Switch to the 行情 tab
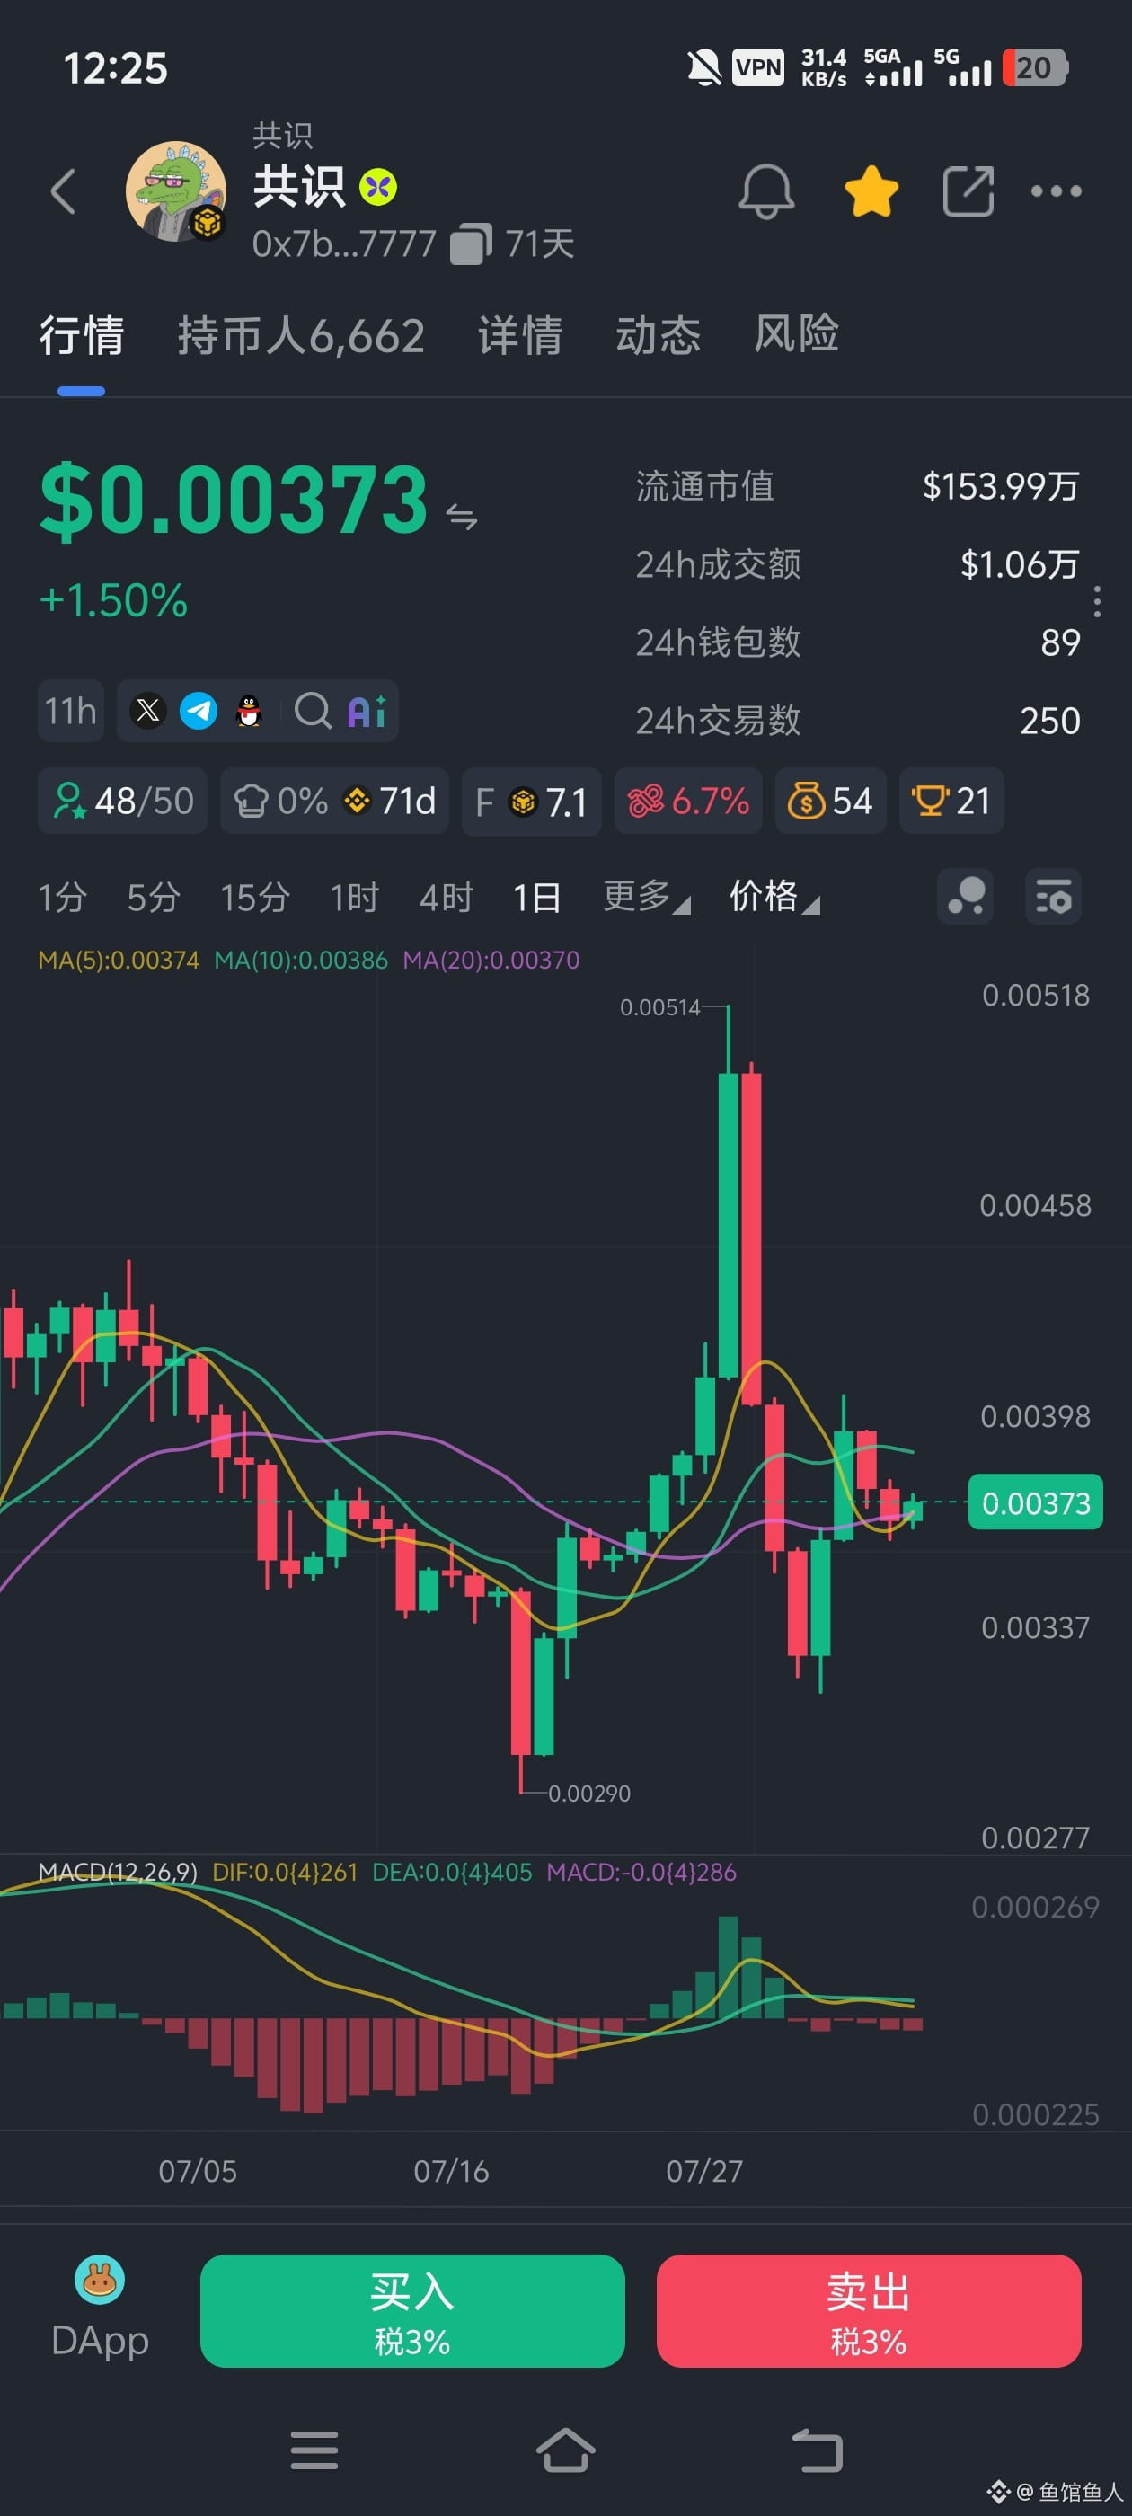The height and width of the screenshot is (2516, 1132). tap(81, 335)
